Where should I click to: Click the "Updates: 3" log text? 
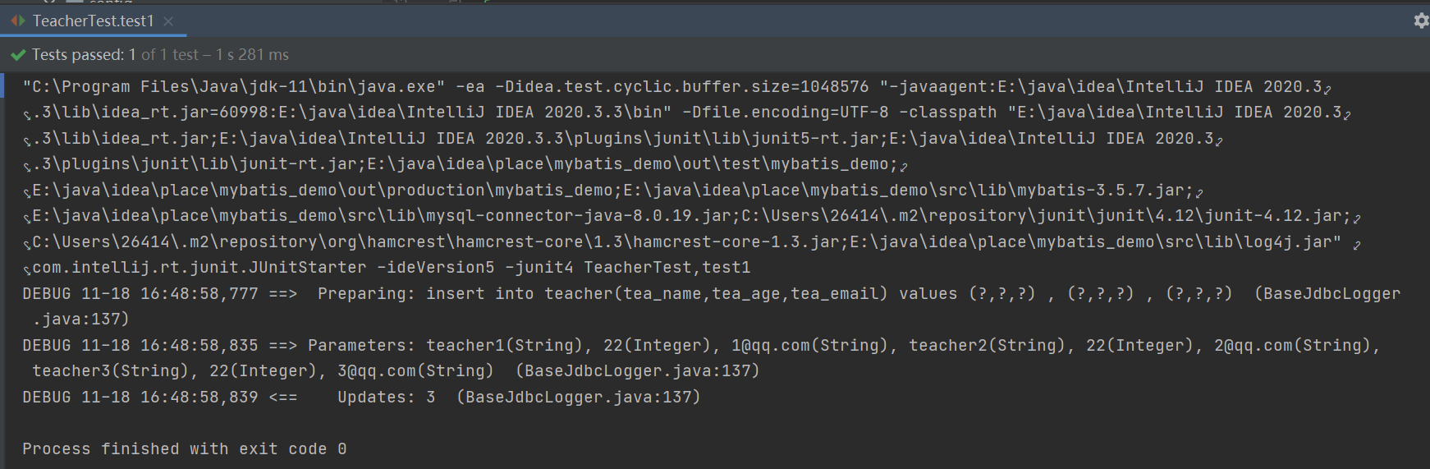386,398
